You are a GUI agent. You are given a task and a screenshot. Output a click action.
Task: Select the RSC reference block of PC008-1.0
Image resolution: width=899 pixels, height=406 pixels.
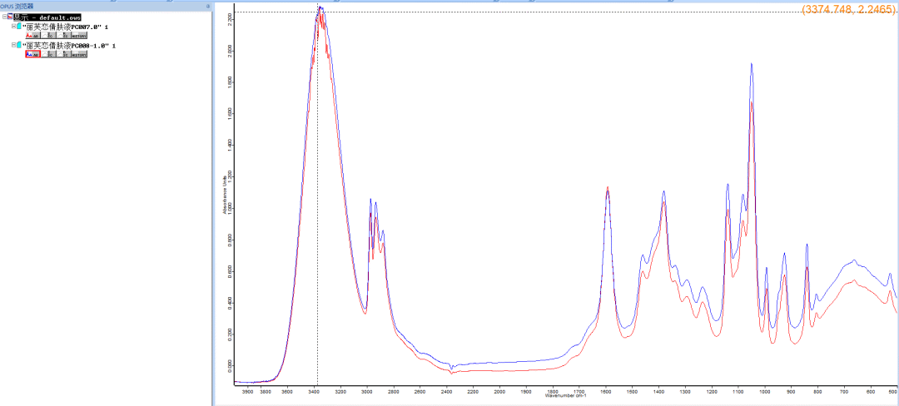click(x=63, y=54)
